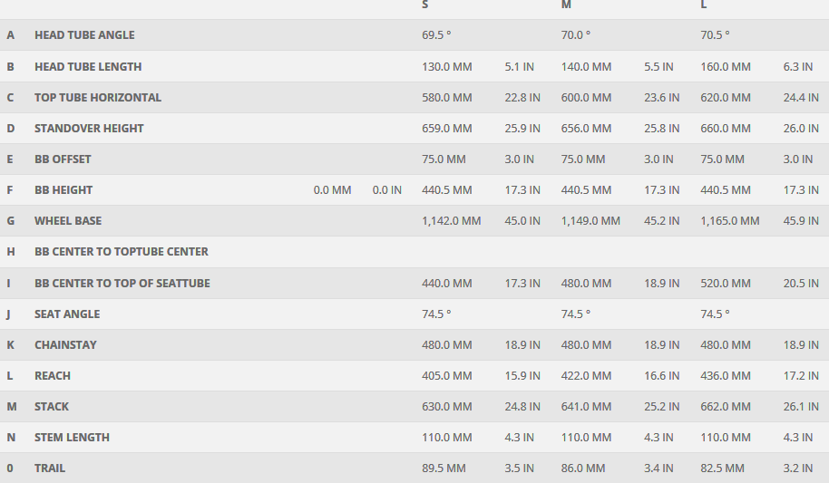Screen dimensions: 829x483
Task: Click the HEAD TUBE ANGLE row label
Action: coord(84,35)
